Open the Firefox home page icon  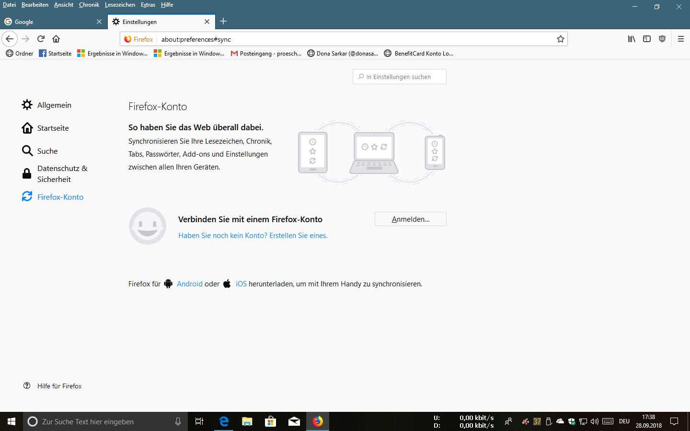(x=56, y=39)
